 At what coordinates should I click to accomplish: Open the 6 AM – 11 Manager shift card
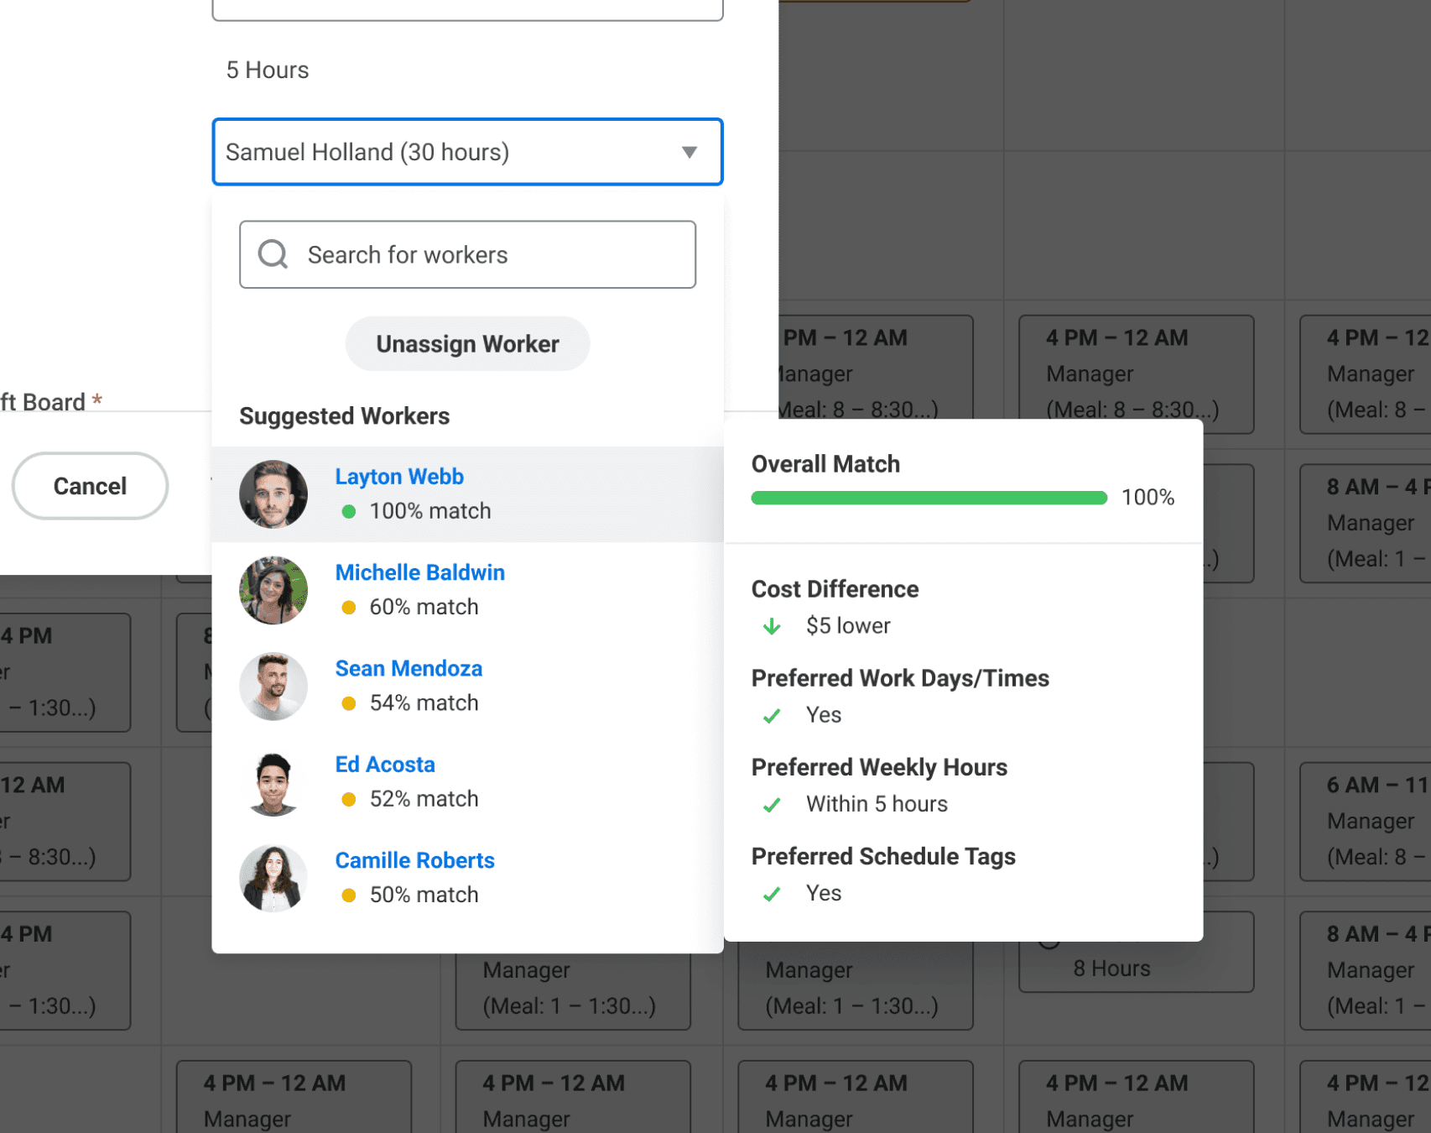(x=1366, y=821)
